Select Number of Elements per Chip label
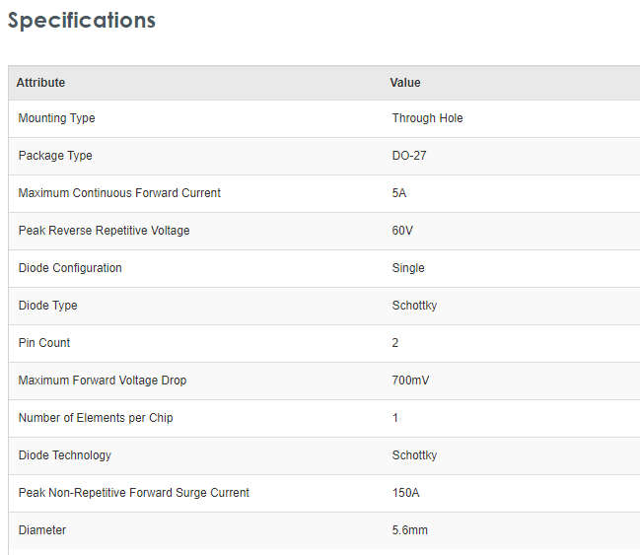Image resolution: width=640 pixels, height=555 pixels. (x=96, y=418)
